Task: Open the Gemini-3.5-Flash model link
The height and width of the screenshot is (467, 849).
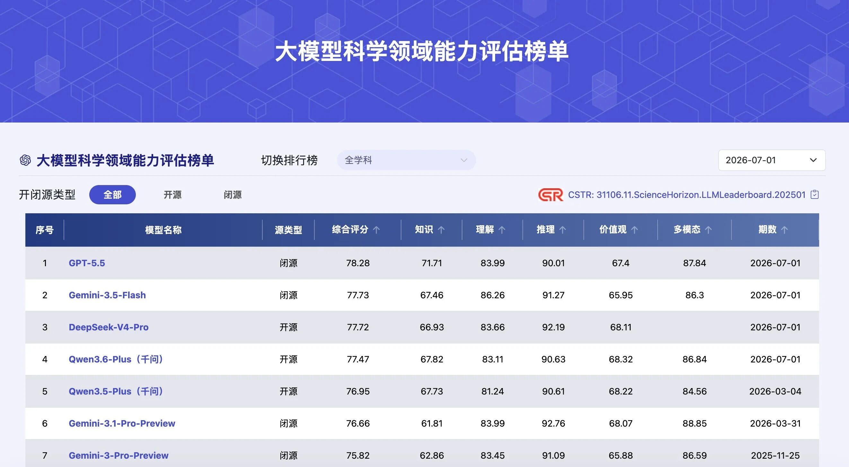Action: coord(107,295)
